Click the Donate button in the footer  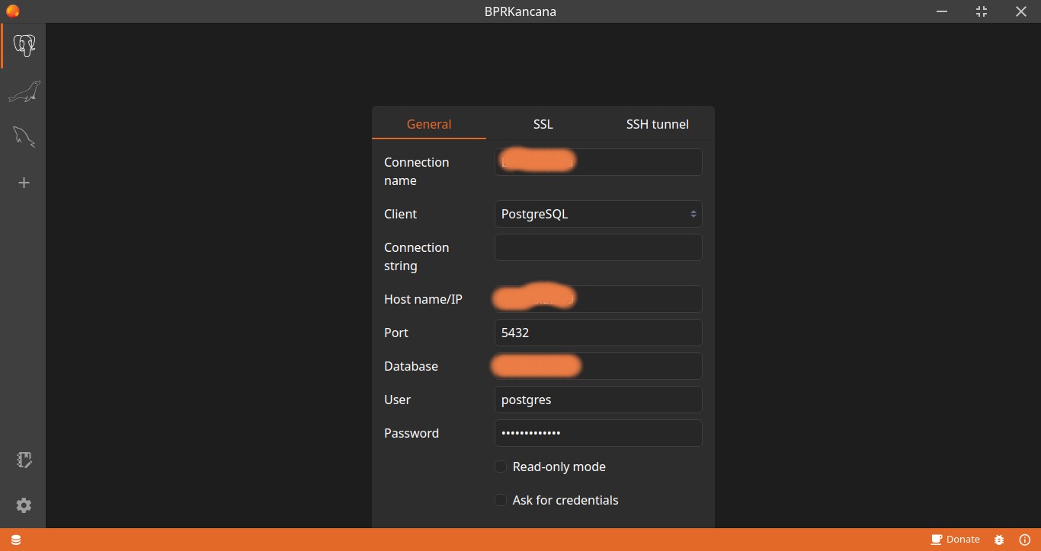(956, 539)
